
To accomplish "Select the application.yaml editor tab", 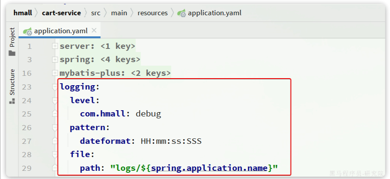I will (x=59, y=30).
